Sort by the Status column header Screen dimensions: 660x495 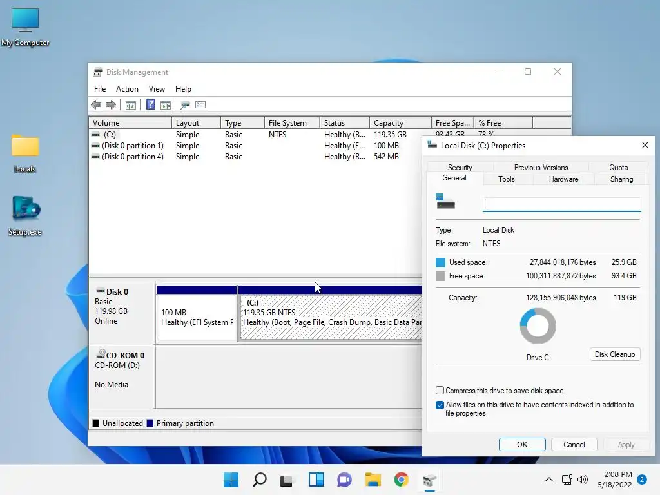pyautogui.click(x=345, y=123)
